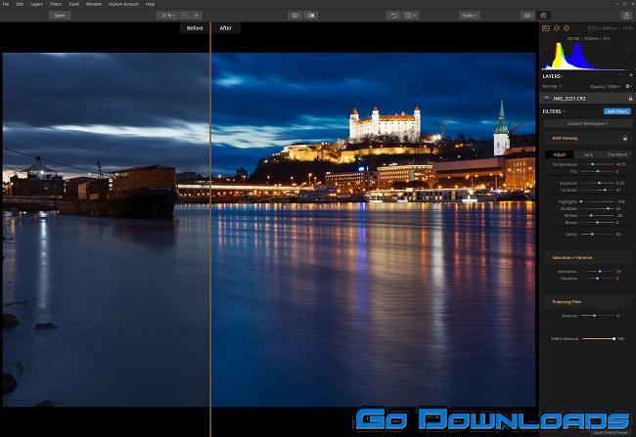Click the Open button
This screenshot has height=437, width=636.
pos(60,16)
